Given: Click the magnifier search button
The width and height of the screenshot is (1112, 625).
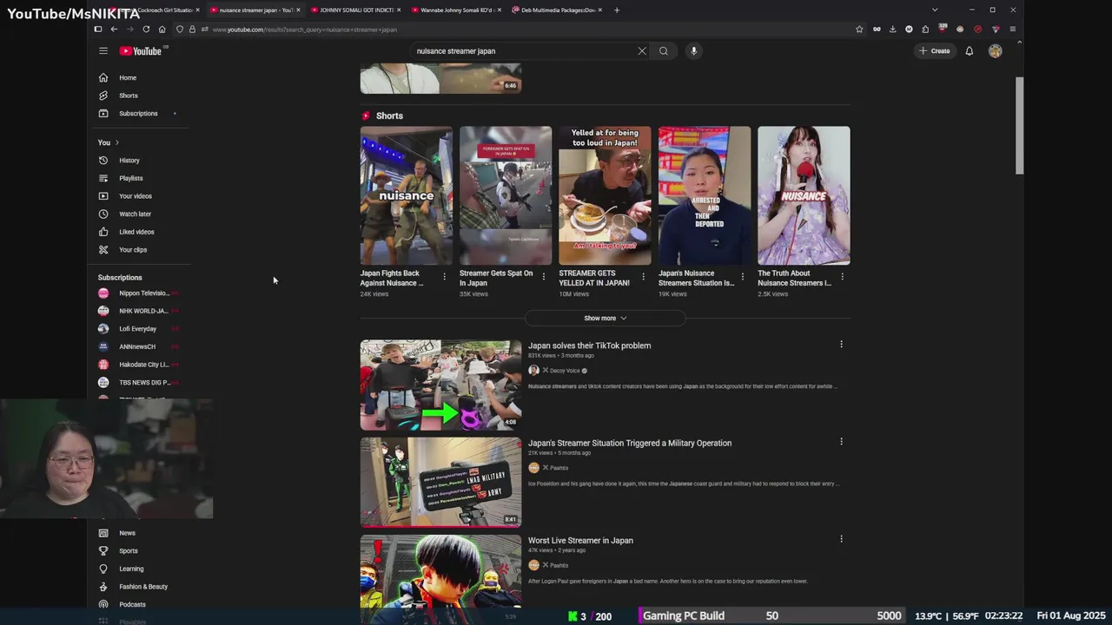Looking at the screenshot, I should pyautogui.click(x=664, y=51).
